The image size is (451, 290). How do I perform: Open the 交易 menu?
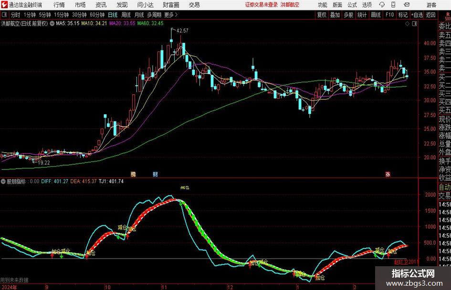(x=194, y=5)
